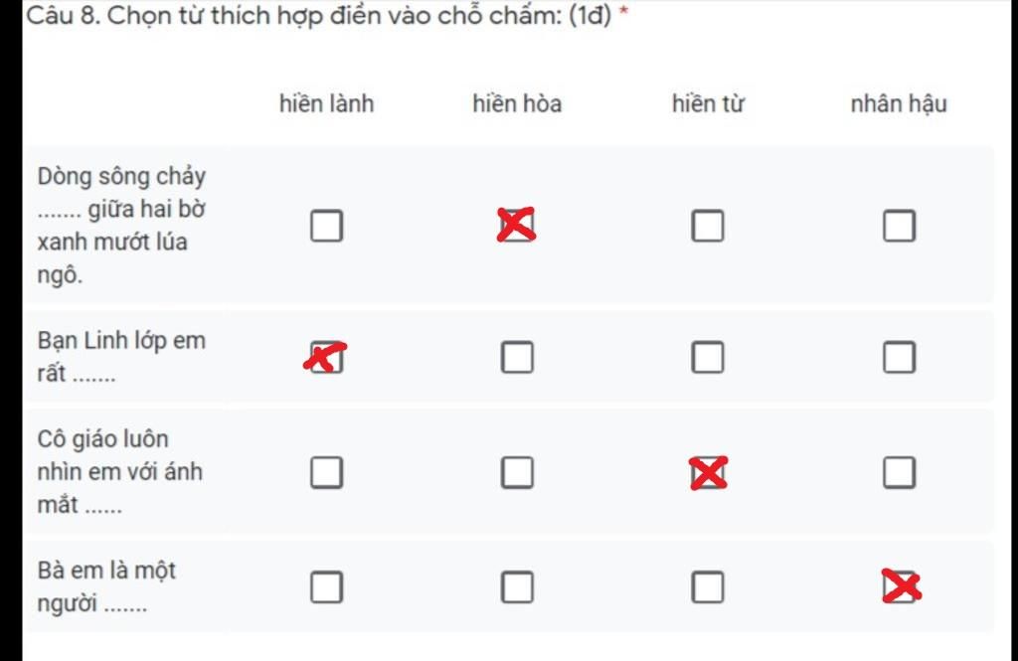The width and height of the screenshot is (1018, 661).
Task: Check 'nhân hậu' for 'Cô giáo luôn nhìn' row
Action: 899,472
